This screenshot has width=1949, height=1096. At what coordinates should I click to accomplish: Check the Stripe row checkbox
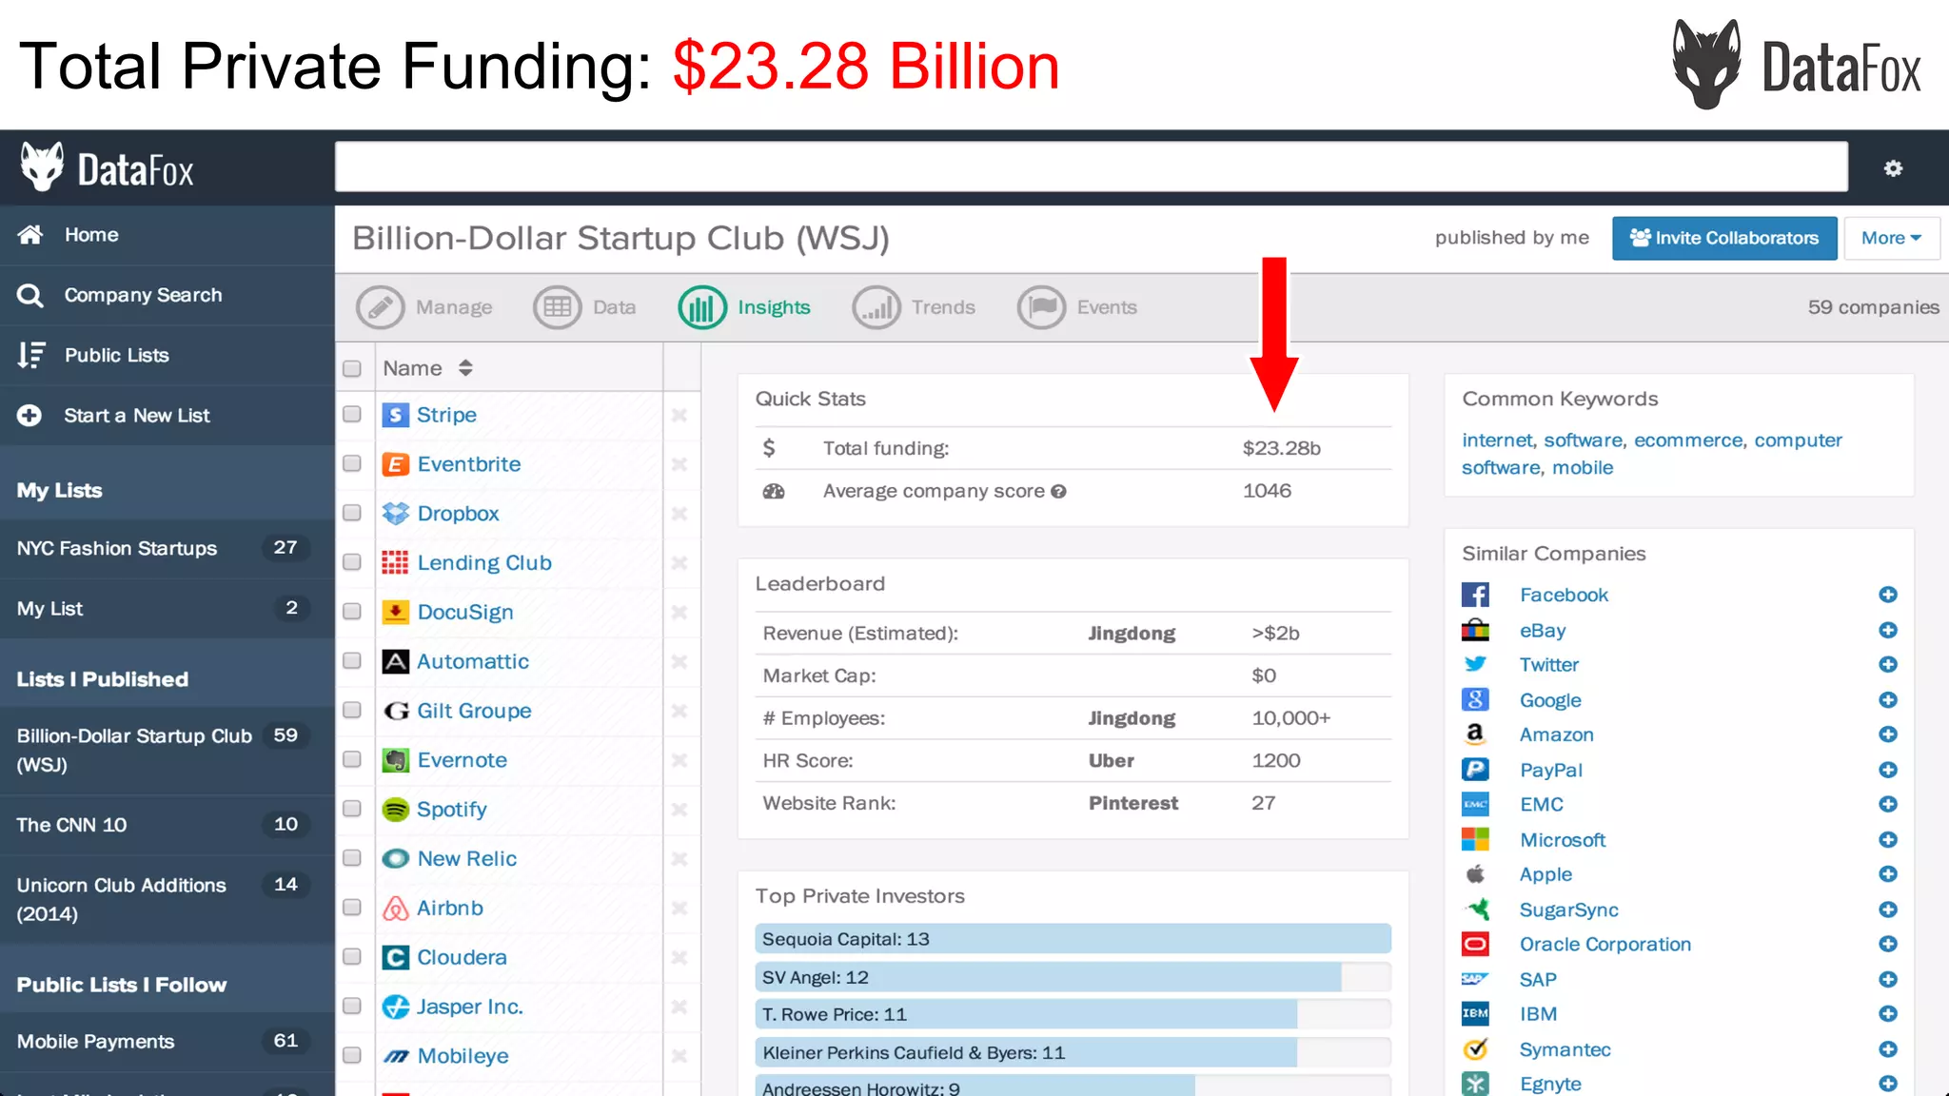352,415
